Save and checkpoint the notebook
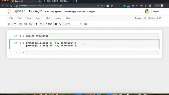 pos(10,24)
